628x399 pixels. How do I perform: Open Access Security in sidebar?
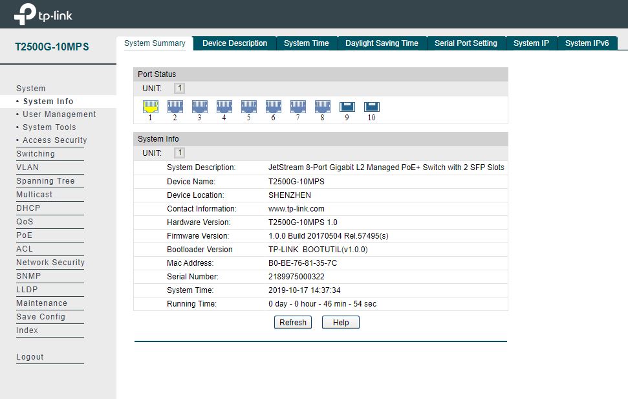[x=55, y=140]
